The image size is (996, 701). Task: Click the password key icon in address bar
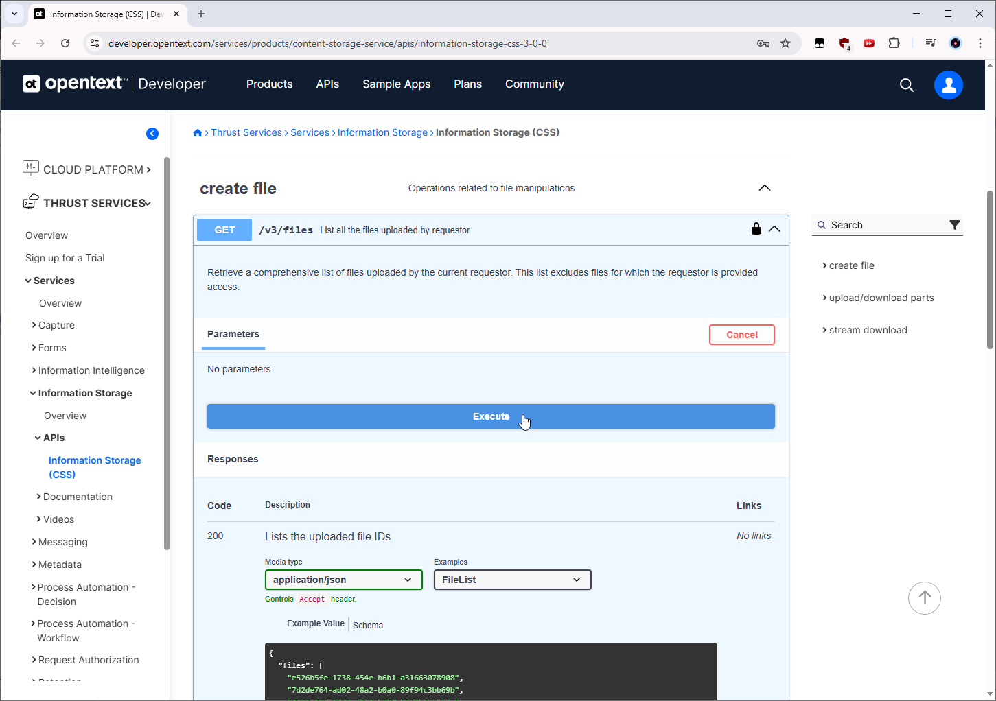(x=763, y=43)
